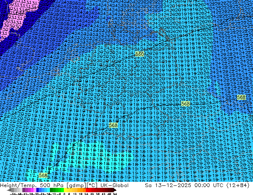
Task: Click the '00:00 UTC' time text
Action: pyautogui.click(x=209, y=185)
